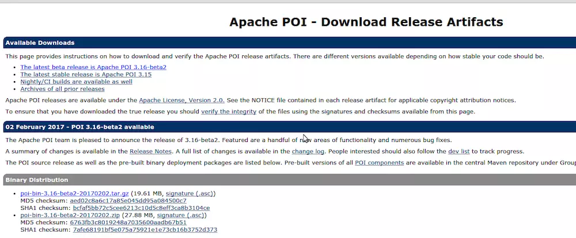Open the Release Notes link
576x238 pixels.
click(150, 151)
